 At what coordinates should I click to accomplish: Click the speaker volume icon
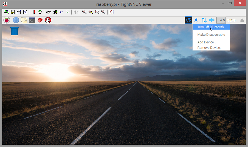[x=212, y=20]
